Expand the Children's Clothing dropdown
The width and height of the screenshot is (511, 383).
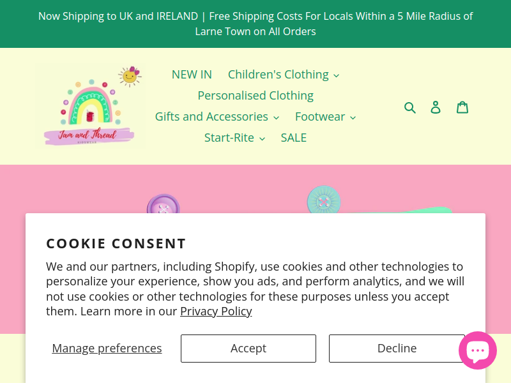284,75
